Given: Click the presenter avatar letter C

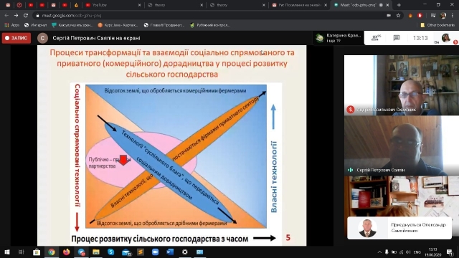Looking at the screenshot, I should (43, 38).
